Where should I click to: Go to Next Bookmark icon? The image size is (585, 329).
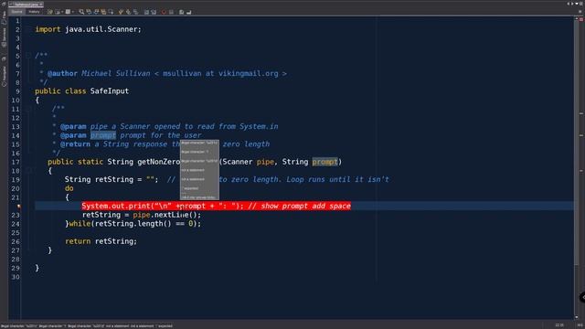pyautogui.click(x=128, y=12)
